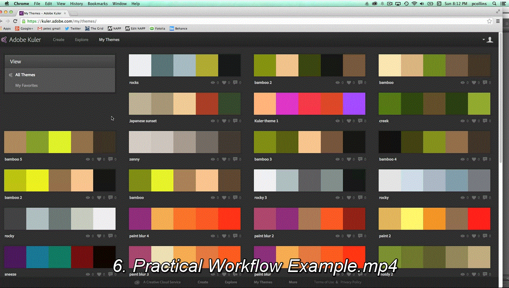Screen dimensions: 509x288
Task: Go back with the browser back arrow
Action: coord(1,21)
